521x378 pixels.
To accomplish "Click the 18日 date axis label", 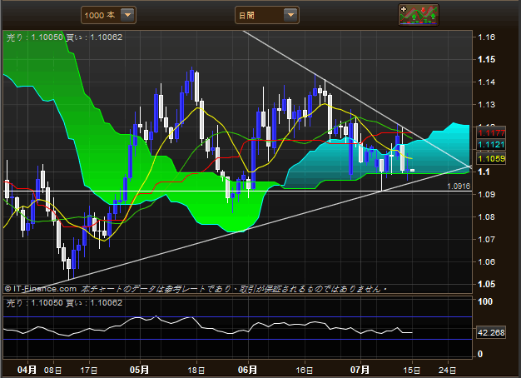I will click(x=196, y=370).
